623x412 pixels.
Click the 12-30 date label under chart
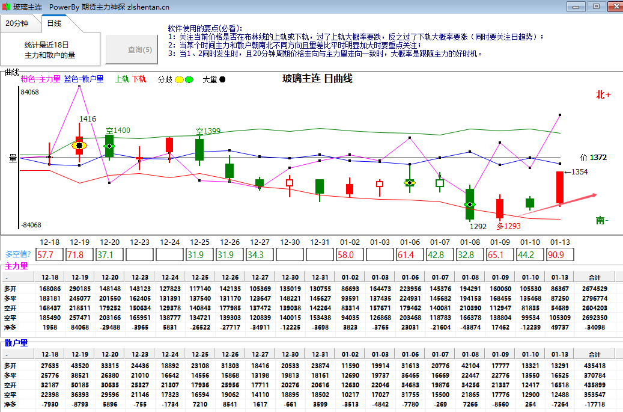click(290, 242)
